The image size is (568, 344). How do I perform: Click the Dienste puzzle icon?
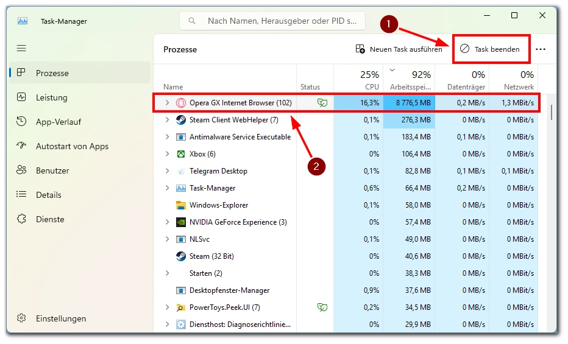click(x=21, y=219)
